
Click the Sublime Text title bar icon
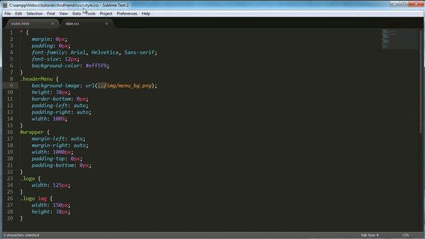click(x=5, y=5)
